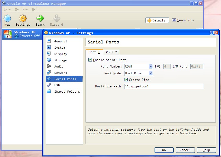Select Display in the settings list

pos(64,54)
